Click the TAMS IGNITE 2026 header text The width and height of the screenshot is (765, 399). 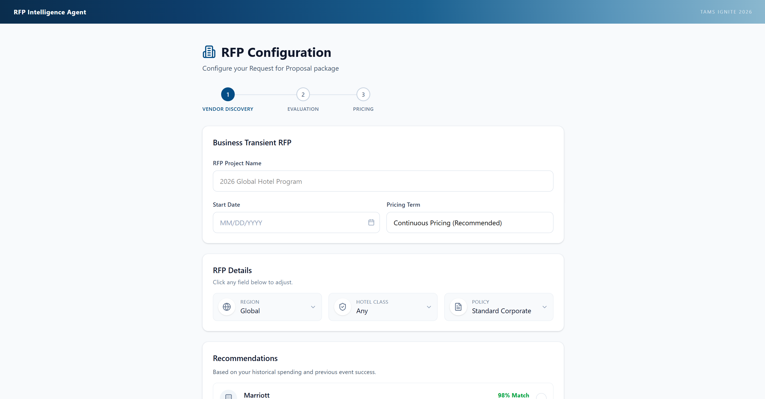tap(726, 12)
